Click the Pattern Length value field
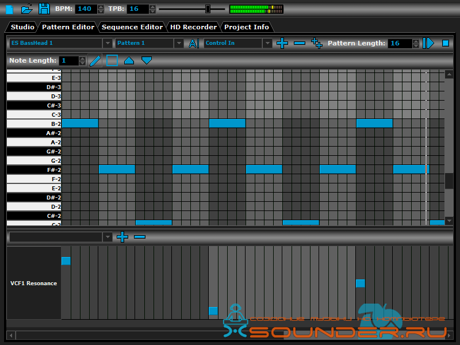Screen dimensions: 460x345 [x=400, y=44]
